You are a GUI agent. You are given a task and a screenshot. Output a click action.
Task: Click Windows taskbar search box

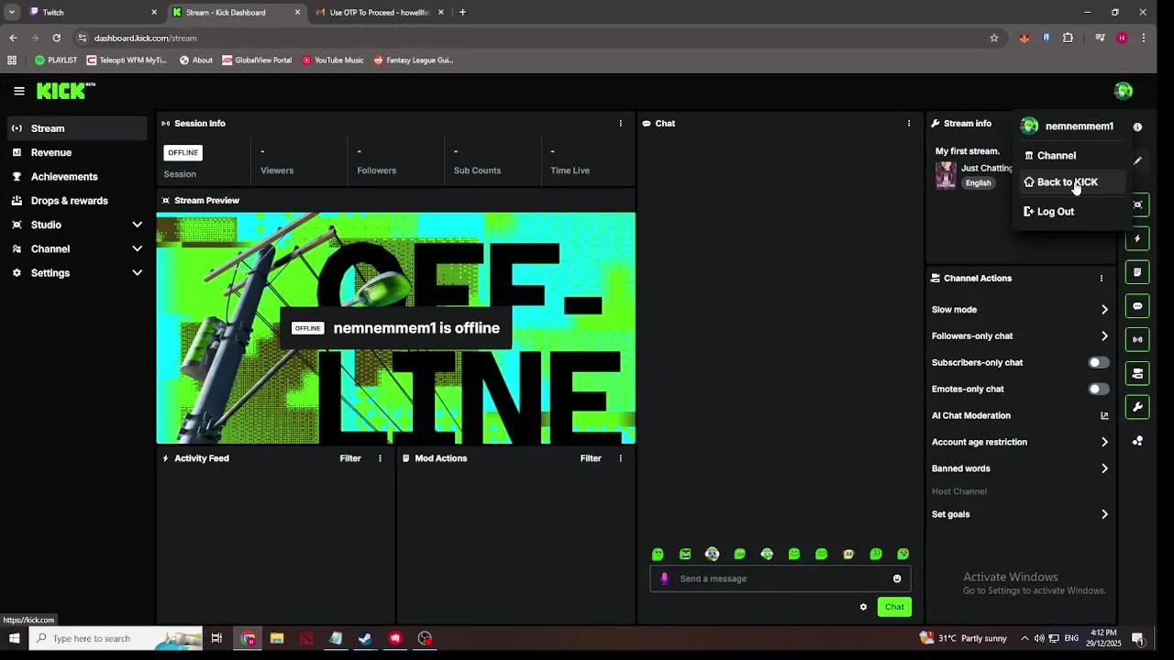(x=116, y=638)
